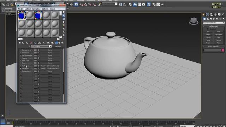Toggle the Background icon in the Material Editor side toolbar
Screen dimensions: 226x127
point(64,19)
